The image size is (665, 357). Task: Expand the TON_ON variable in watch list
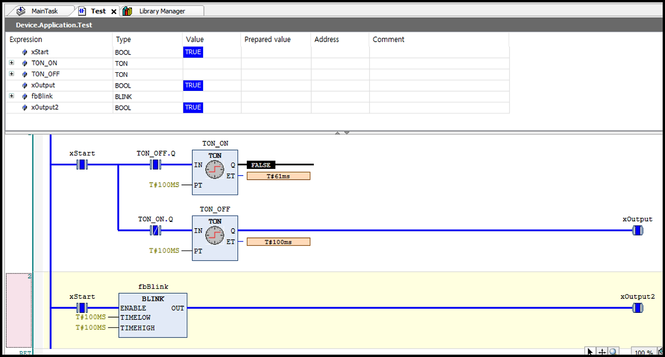point(11,63)
